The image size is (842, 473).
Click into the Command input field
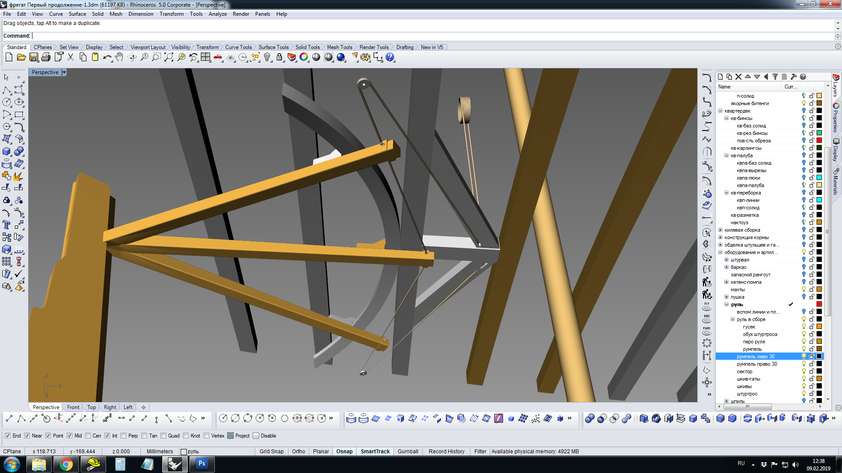(x=433, y=36)
